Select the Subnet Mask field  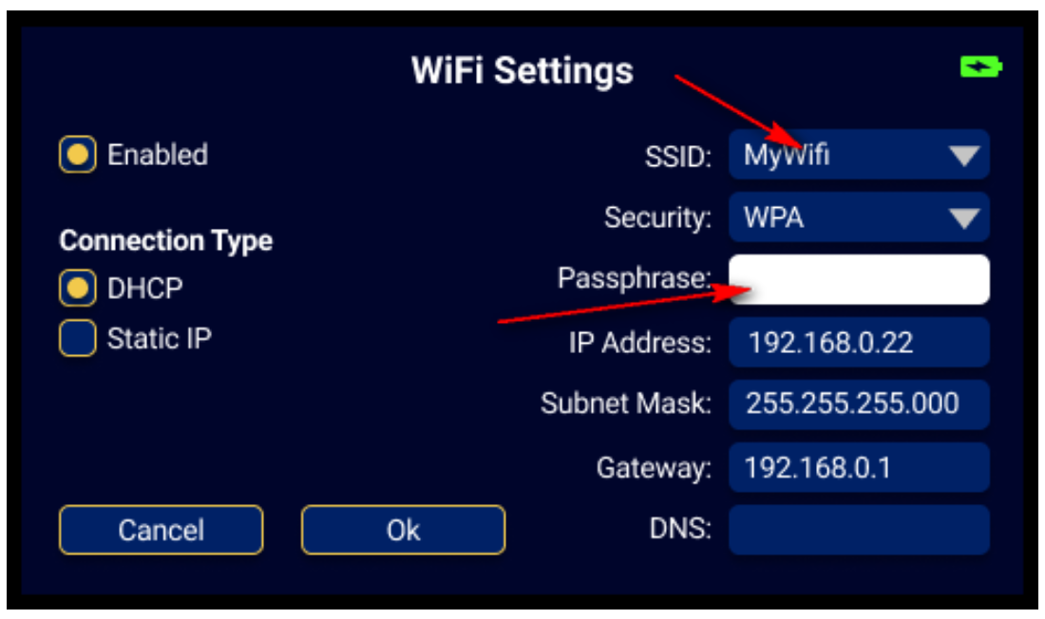coord(859,404)
